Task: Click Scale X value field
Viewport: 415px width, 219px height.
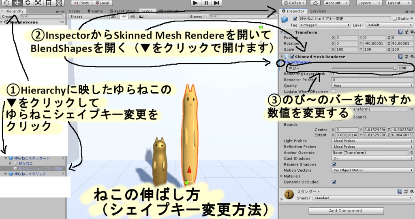Action: point(346,49)
